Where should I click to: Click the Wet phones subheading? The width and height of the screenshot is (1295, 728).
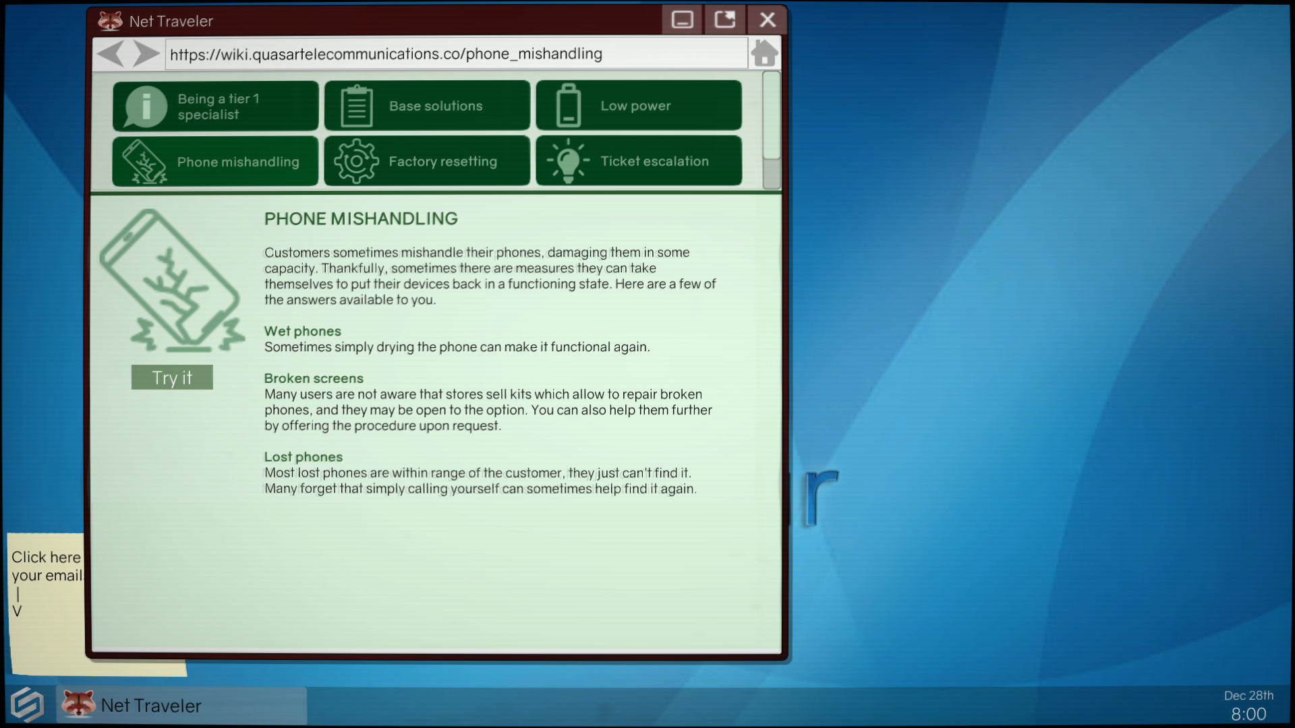pyautogui.click(x=303, y=331)
